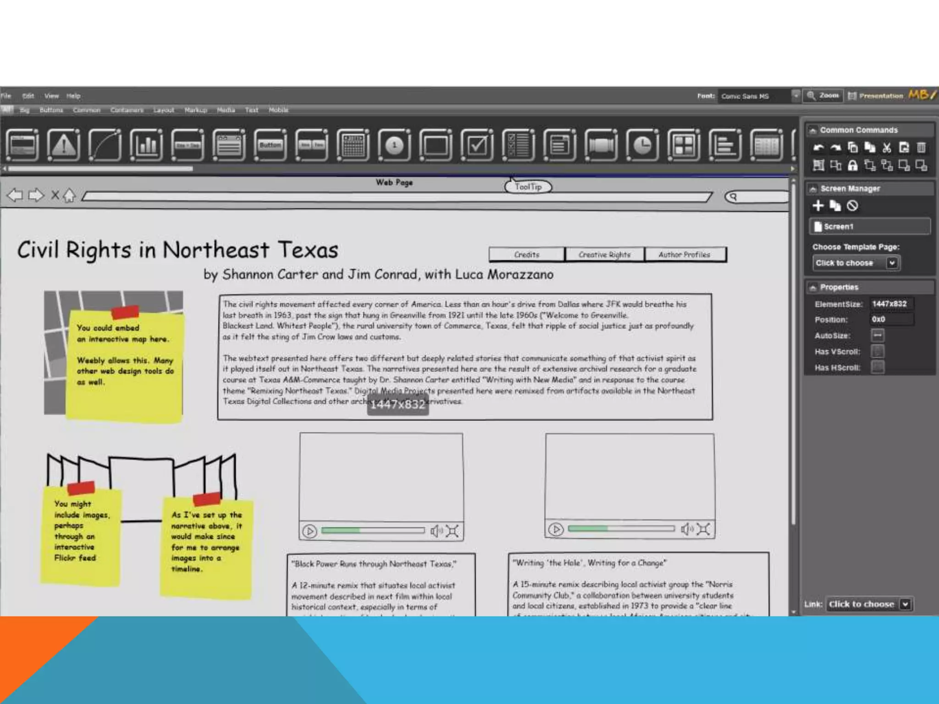Click the Position value field
The height and width of the screenshot is (704, 939).
(x=891, y=319)
